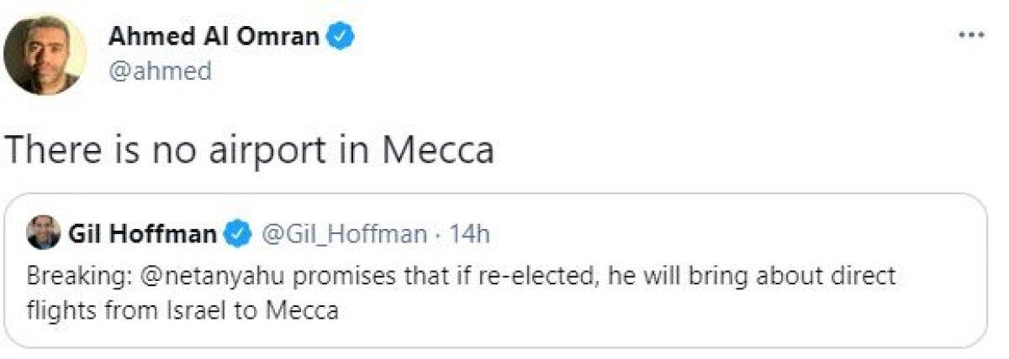The height and width of the screenshot is (359, 1009).
Task: Click the word 'airport' in the main tweet
Action: coord(268,150)
